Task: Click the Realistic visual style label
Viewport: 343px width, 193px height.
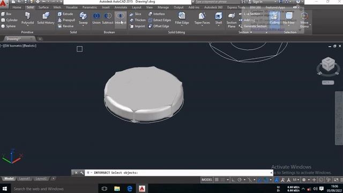Action: pyautogui.click(x=29, y=46)
